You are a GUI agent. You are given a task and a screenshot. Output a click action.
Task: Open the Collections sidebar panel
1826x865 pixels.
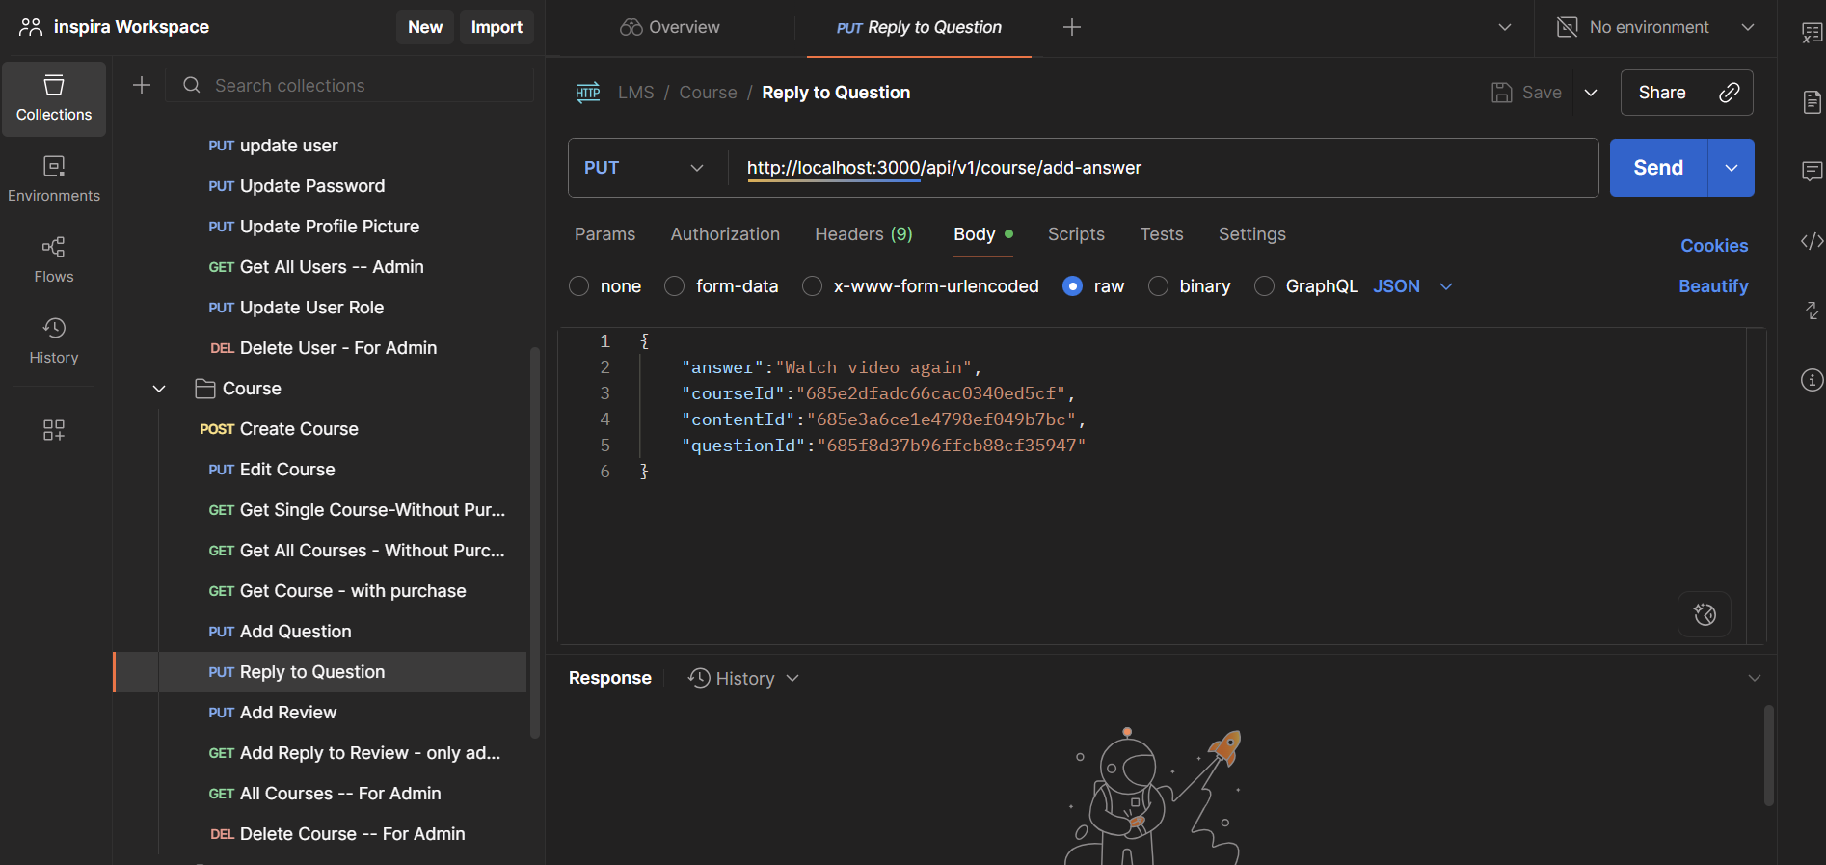pyautogui.click(x=54, y=99)
